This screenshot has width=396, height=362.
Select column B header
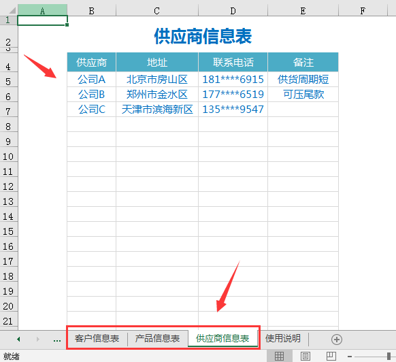pos(91,11)
